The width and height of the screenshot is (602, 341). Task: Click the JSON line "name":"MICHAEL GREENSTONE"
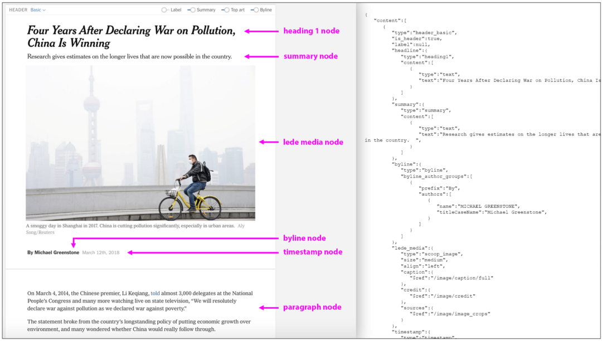click(478, 206)
